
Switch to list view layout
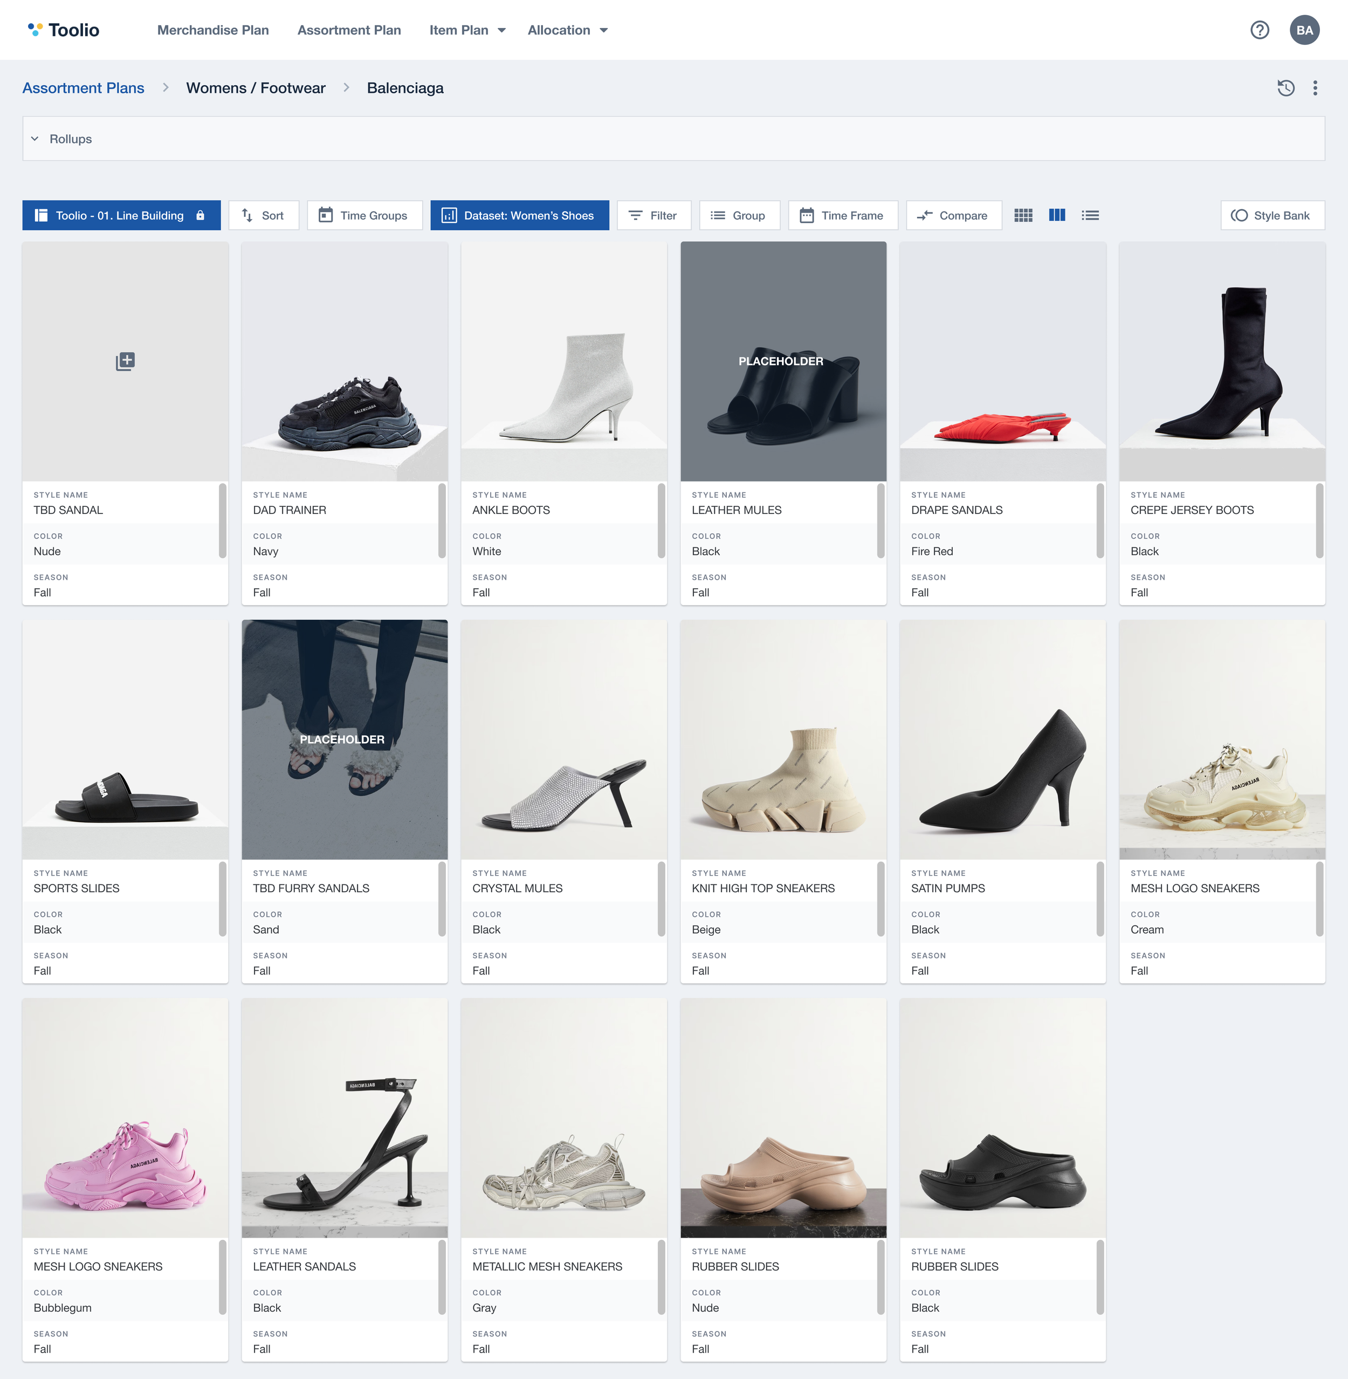(x=1090, y=215)
